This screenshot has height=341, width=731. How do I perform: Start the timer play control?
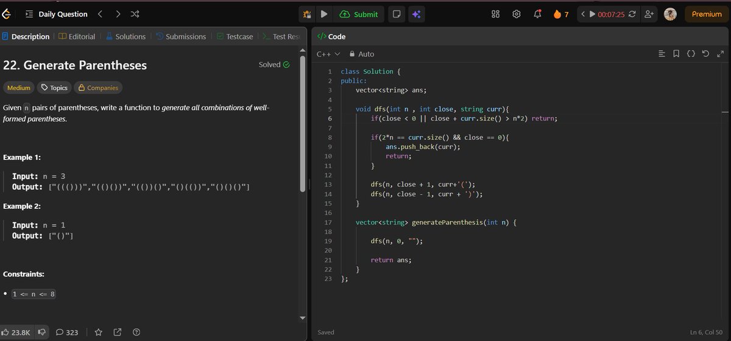tap(592, 14)
